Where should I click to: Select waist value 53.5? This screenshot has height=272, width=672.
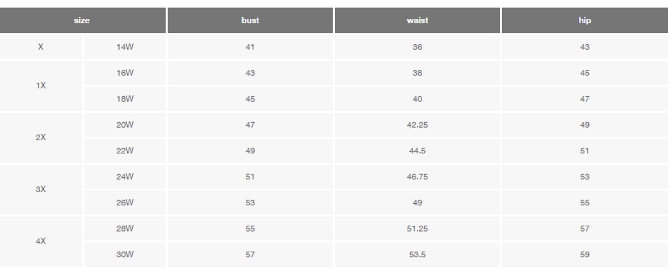click(417, 254)
